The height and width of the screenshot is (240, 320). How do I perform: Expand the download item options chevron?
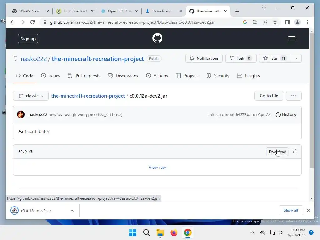(72, 211)
